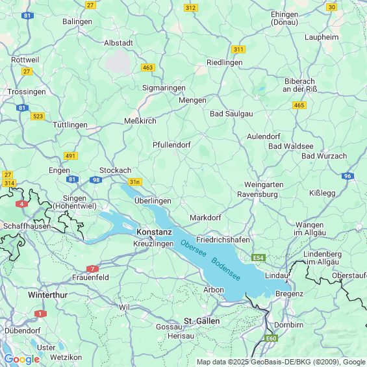Select the Friedrichshafen city label
The image size is (367, 367).
click(x=223, y=240)
